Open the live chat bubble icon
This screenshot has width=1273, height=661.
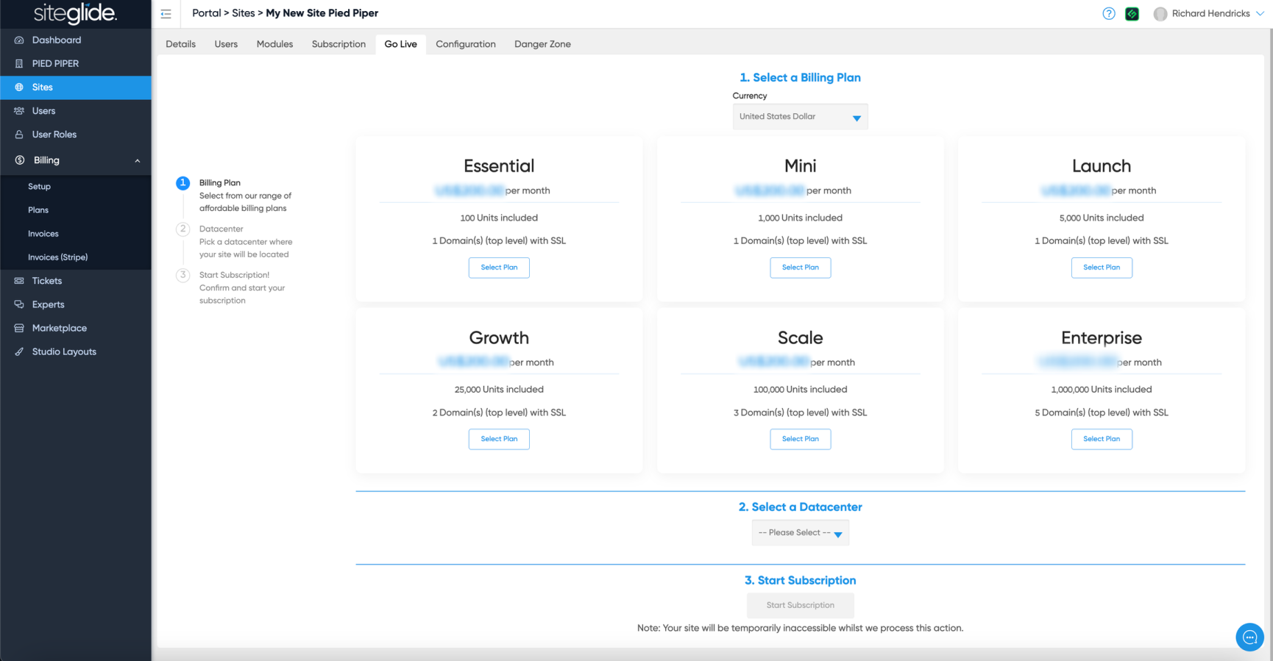click(x=1249, y=637)
